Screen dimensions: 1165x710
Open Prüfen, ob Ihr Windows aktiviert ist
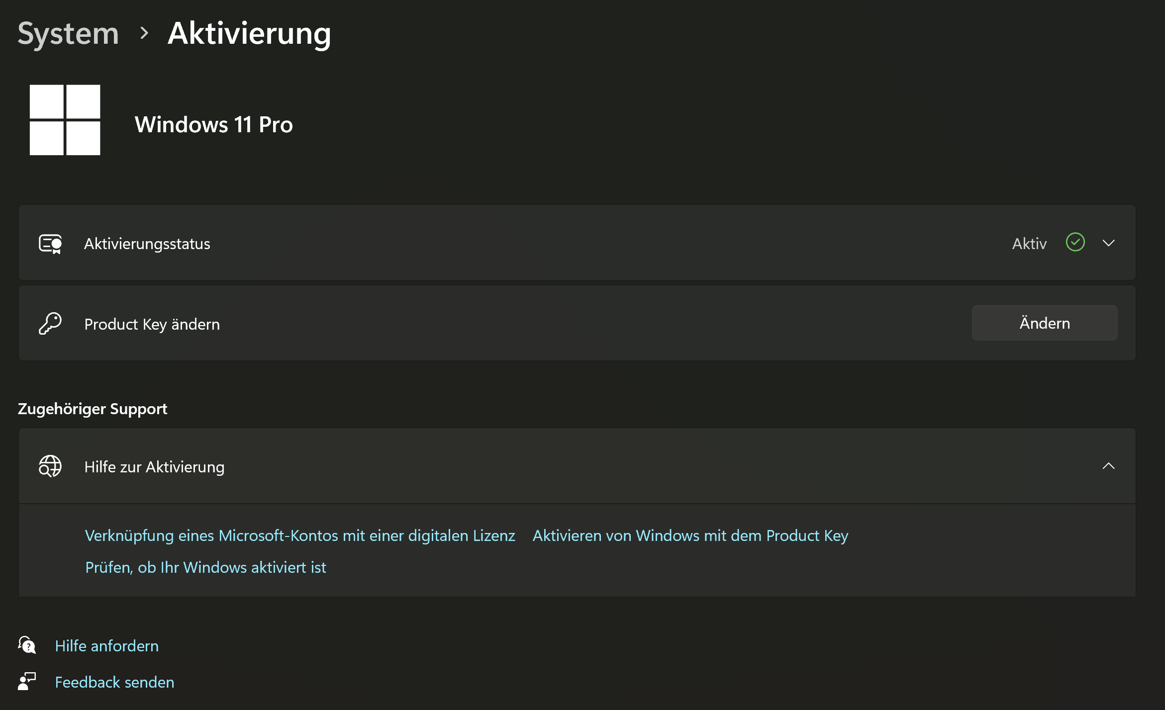point(205,567)
